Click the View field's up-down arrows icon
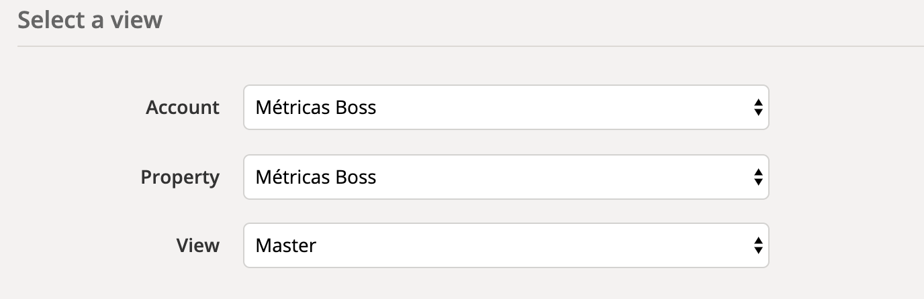Screen dimensions: 924x299 [x=757, y=245]
